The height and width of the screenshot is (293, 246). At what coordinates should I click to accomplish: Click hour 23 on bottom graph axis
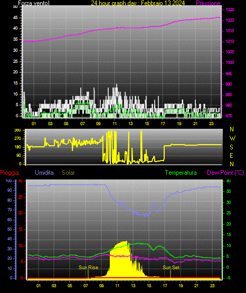pos(212,286)
